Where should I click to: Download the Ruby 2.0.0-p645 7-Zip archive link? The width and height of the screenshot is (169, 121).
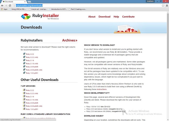(x=32, y=103)
